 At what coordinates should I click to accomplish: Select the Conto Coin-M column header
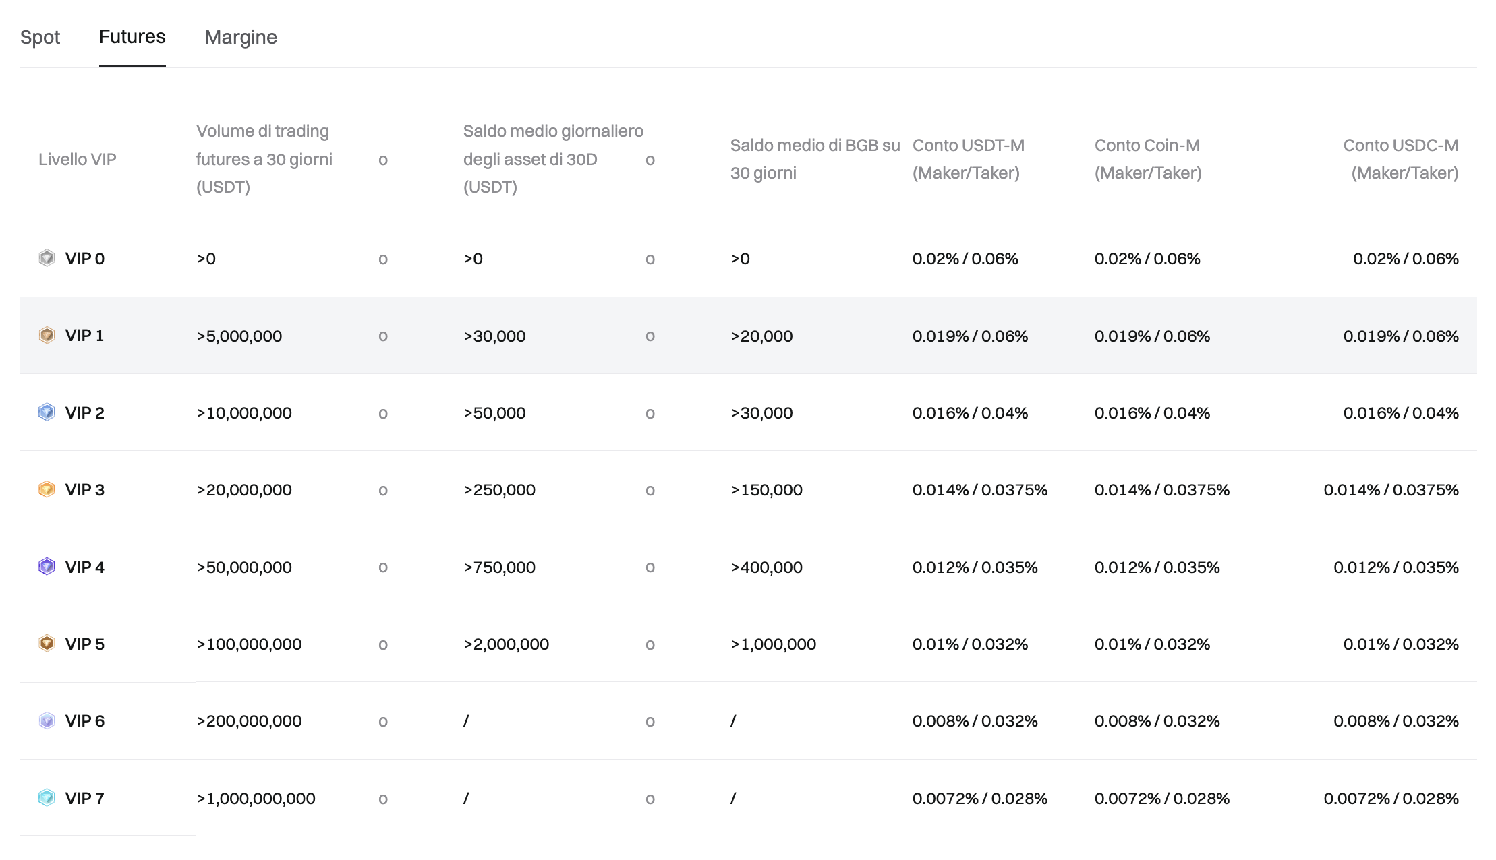1148,159
